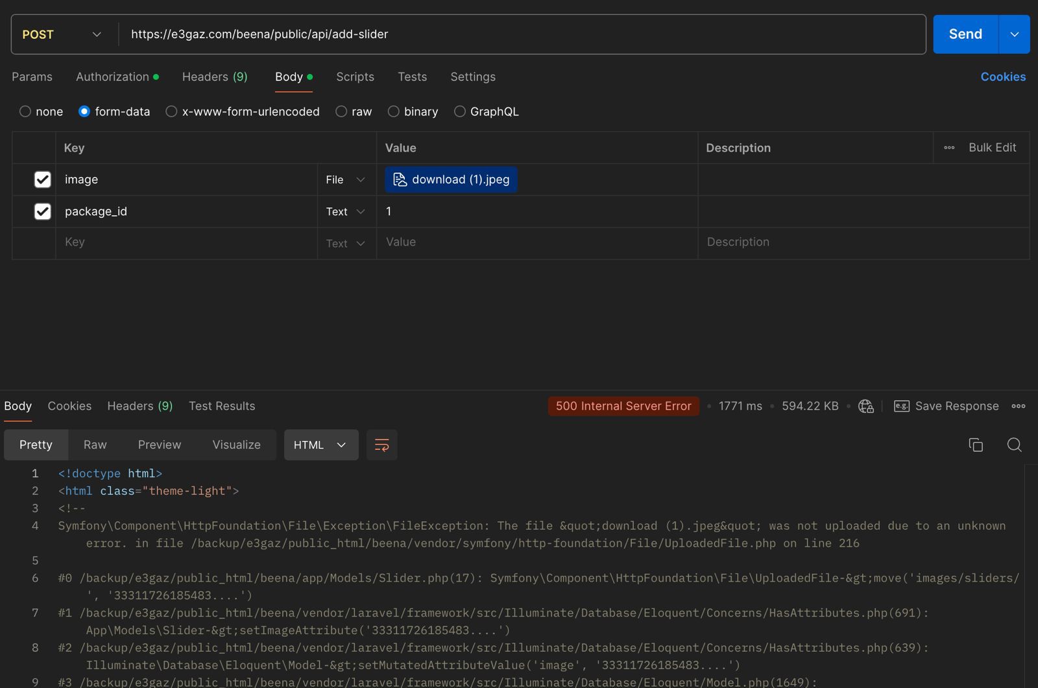Screen dimensions: 1038x688
Task: Click the network globe icon beside response size
Action: 865,406
